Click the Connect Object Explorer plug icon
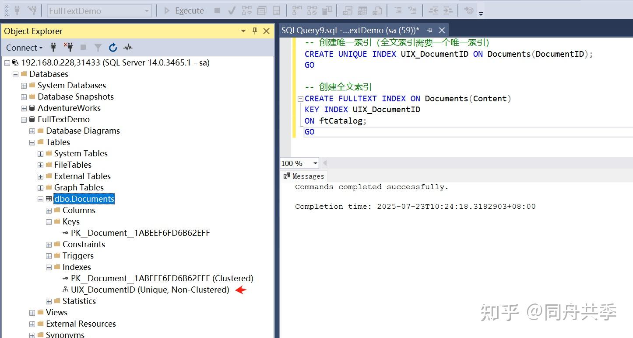This screenshot has height=338, width=633. point(53,47)
